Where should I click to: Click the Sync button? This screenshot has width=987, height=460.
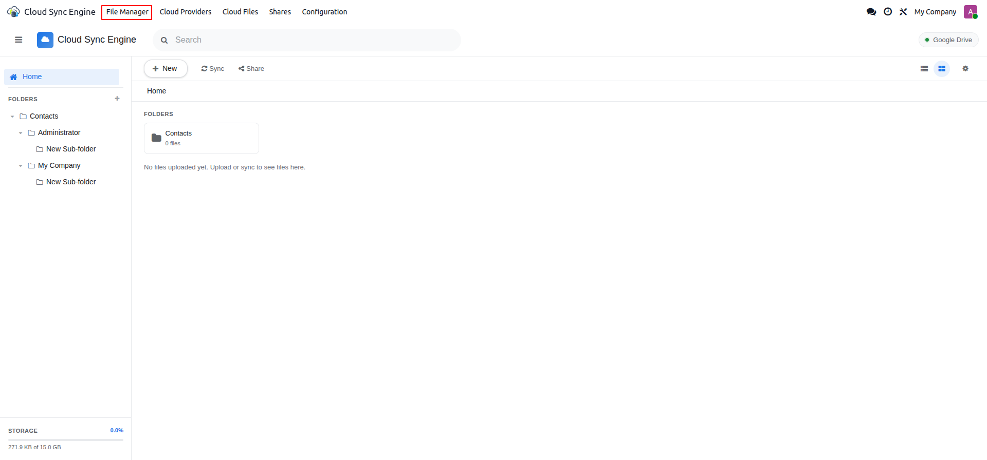point(213,68)
